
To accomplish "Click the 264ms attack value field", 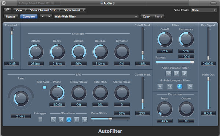I will (36, 64).
